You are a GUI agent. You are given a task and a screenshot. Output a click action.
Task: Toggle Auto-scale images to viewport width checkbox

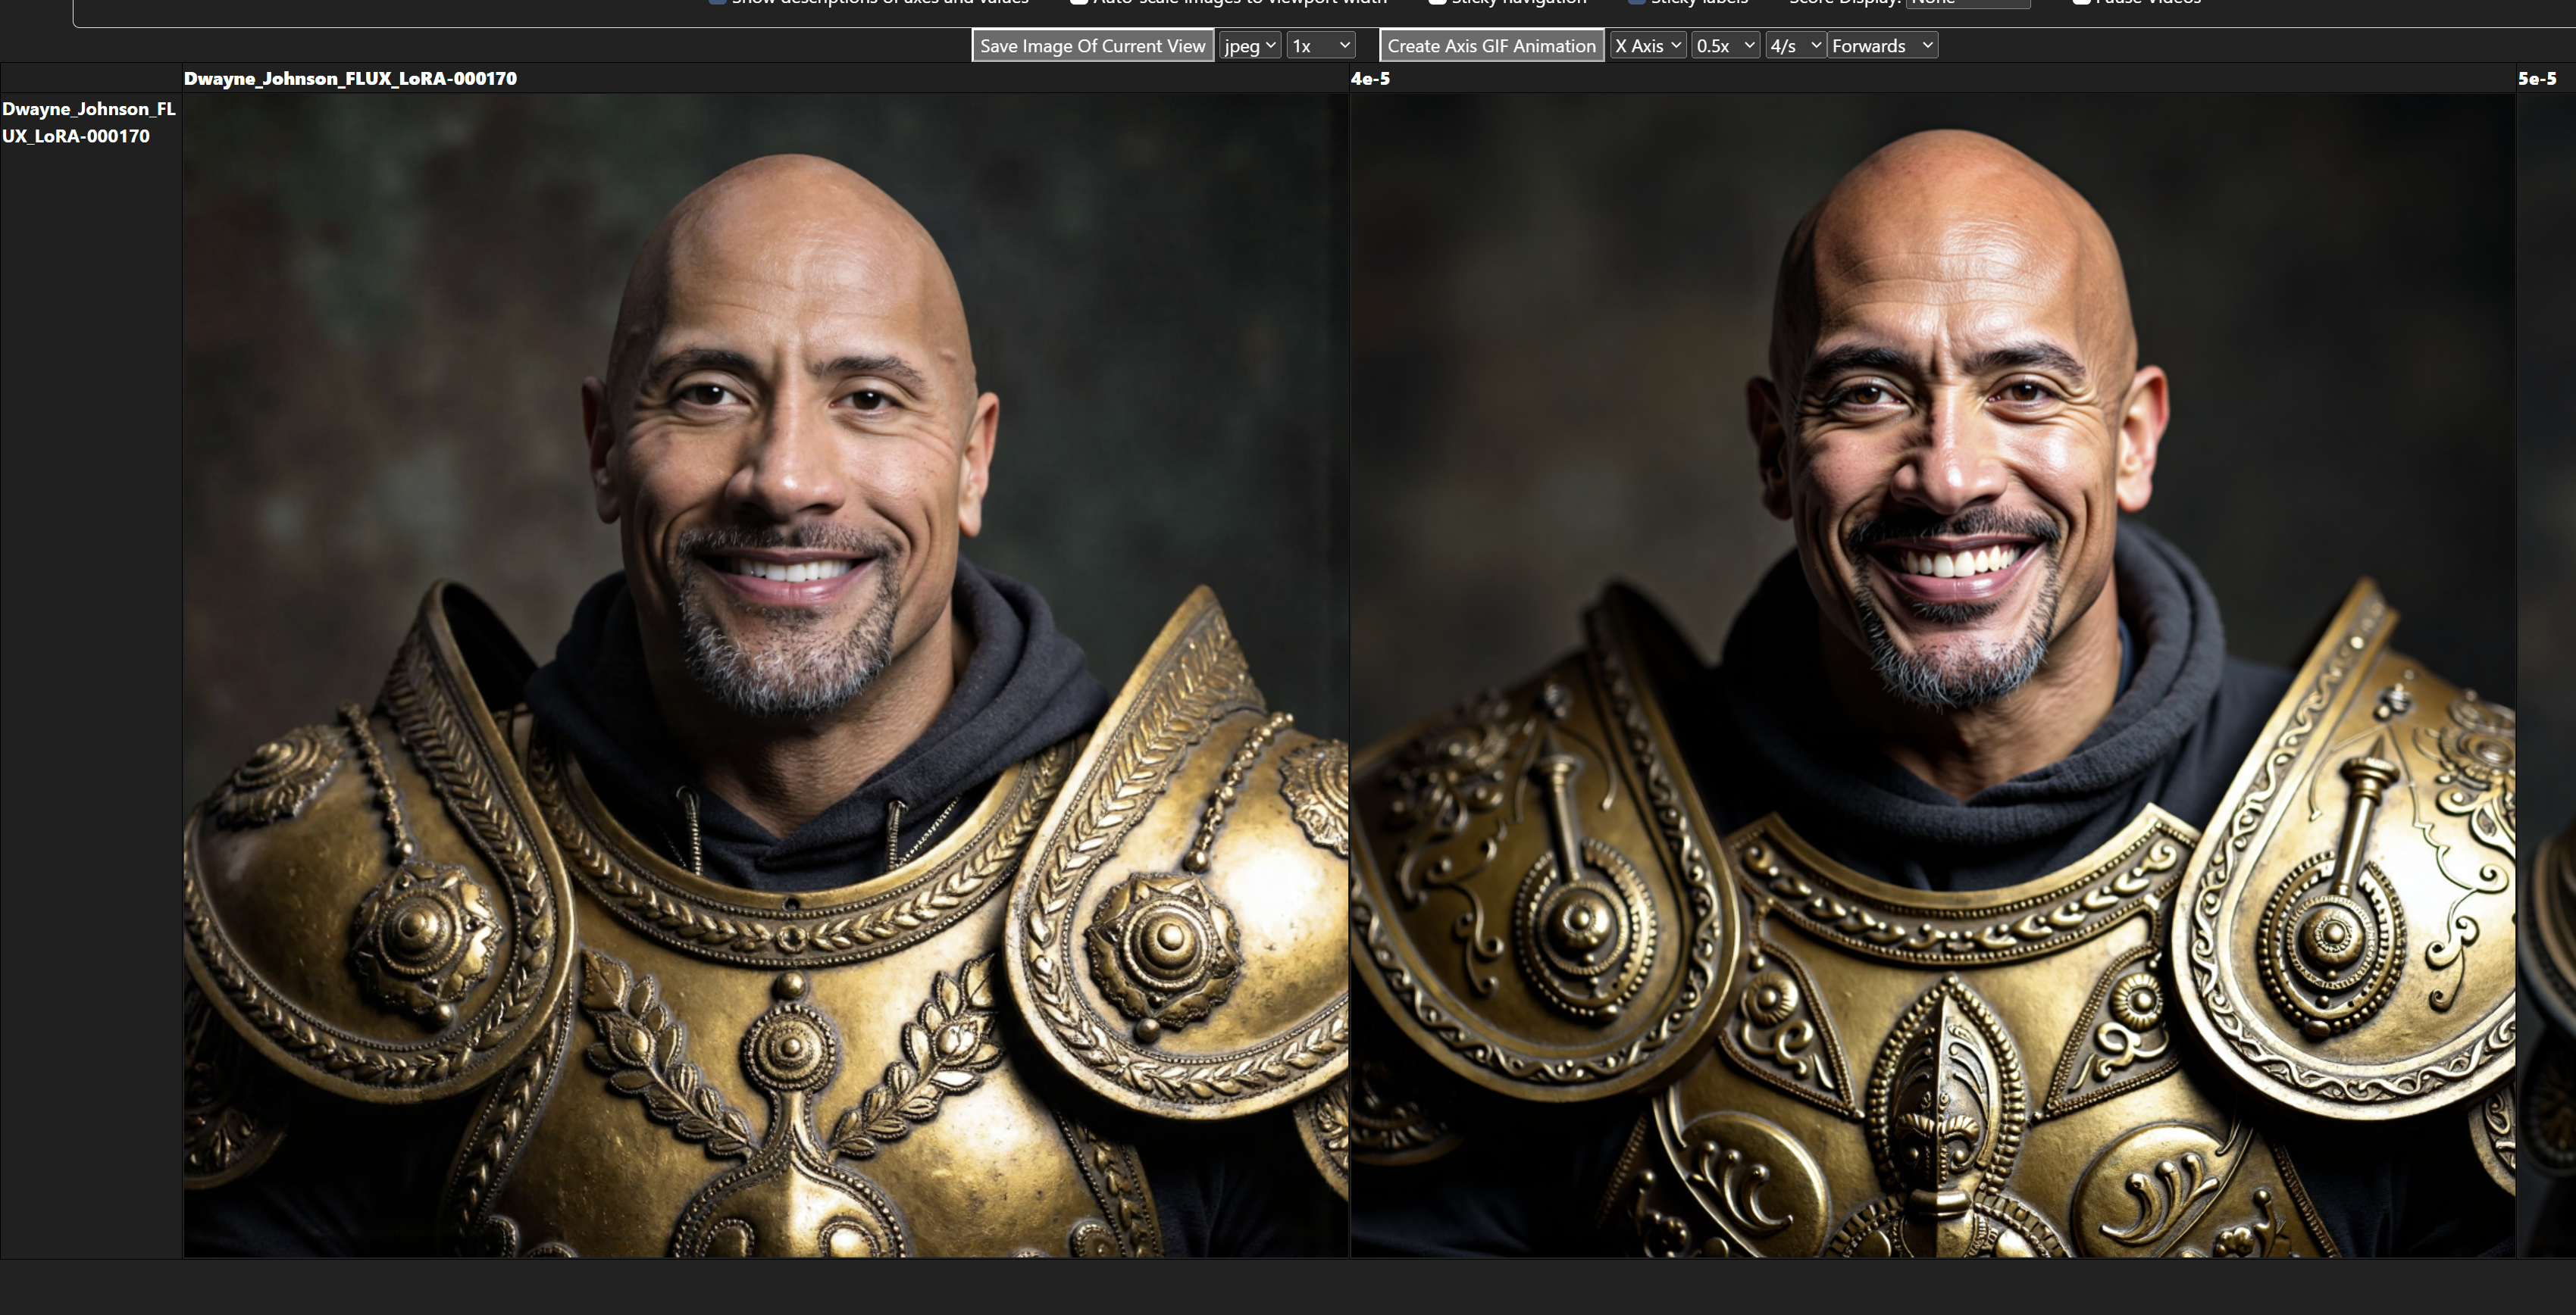[1079, 2]
